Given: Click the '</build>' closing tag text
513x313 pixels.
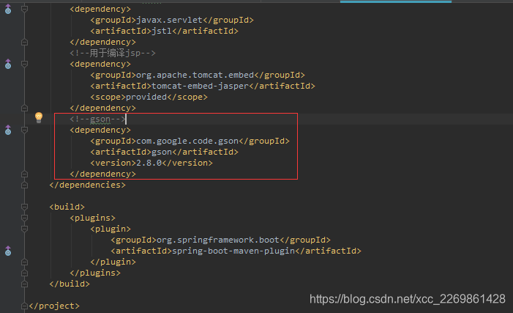Looking at the screenshot, I should pos(70,284).
